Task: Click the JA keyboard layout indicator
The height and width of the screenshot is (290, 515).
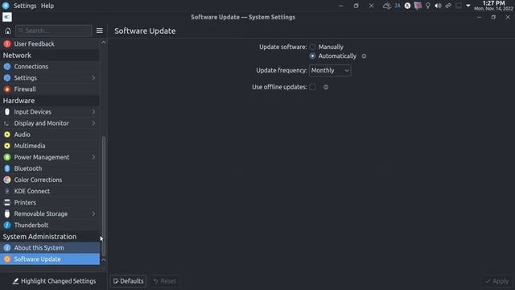Action: click(398, 6)
